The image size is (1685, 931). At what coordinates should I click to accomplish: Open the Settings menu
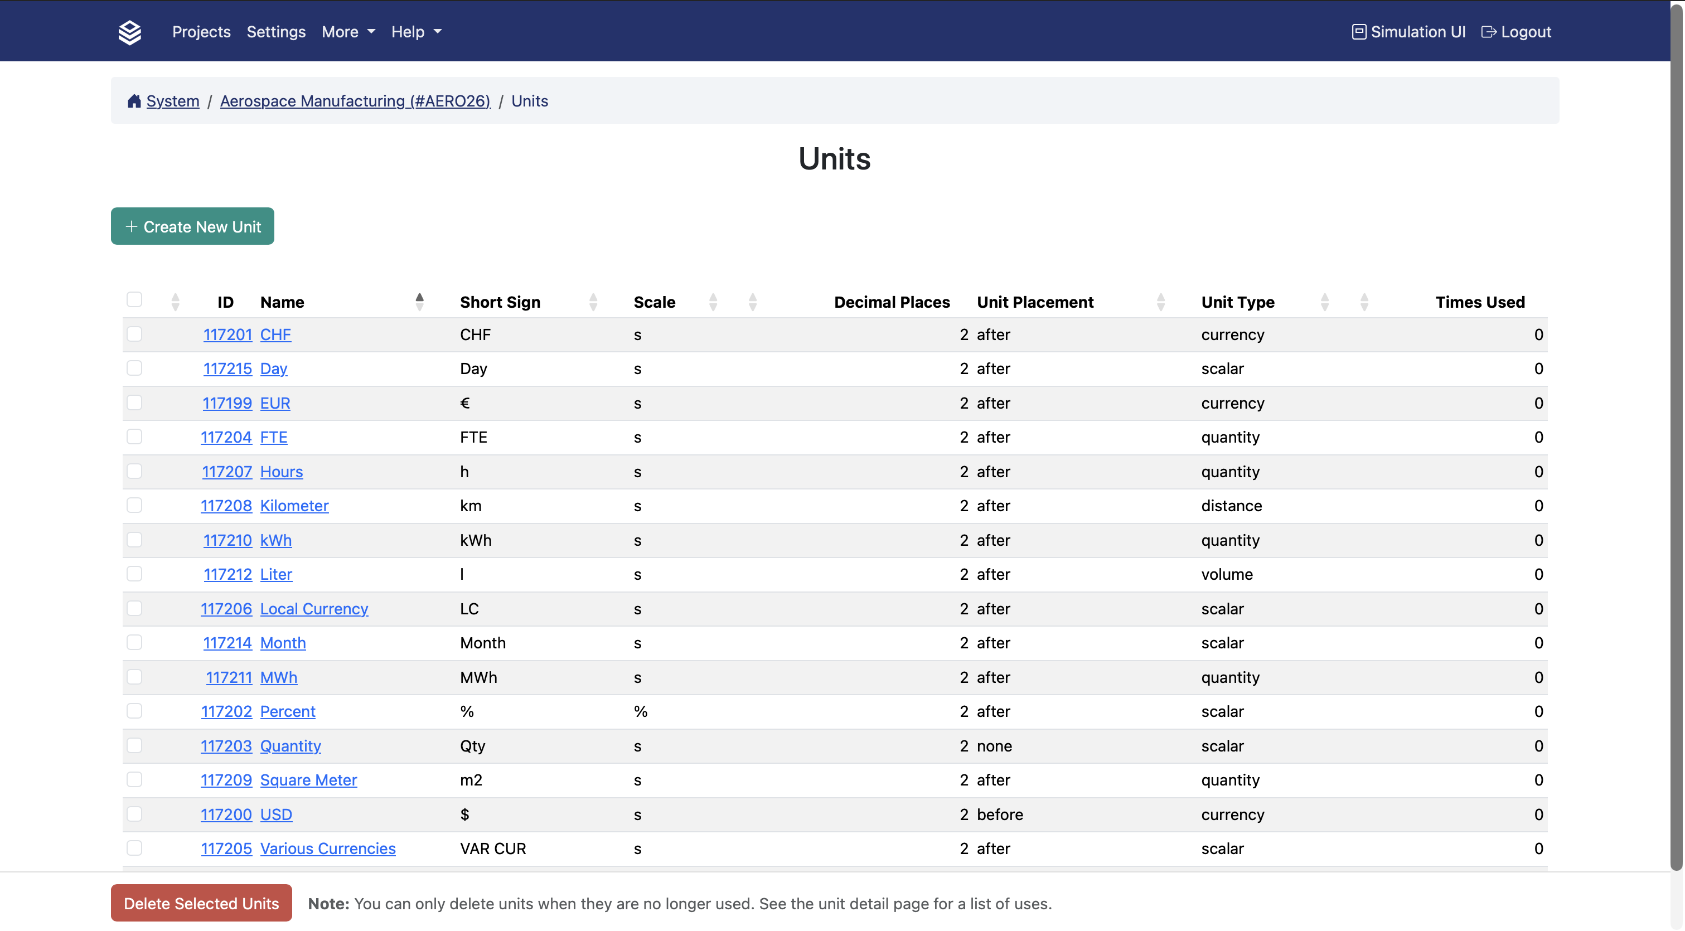(x=276, y=31)
